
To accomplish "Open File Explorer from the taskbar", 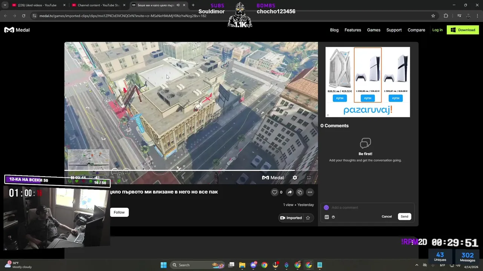I will (242, 265).
